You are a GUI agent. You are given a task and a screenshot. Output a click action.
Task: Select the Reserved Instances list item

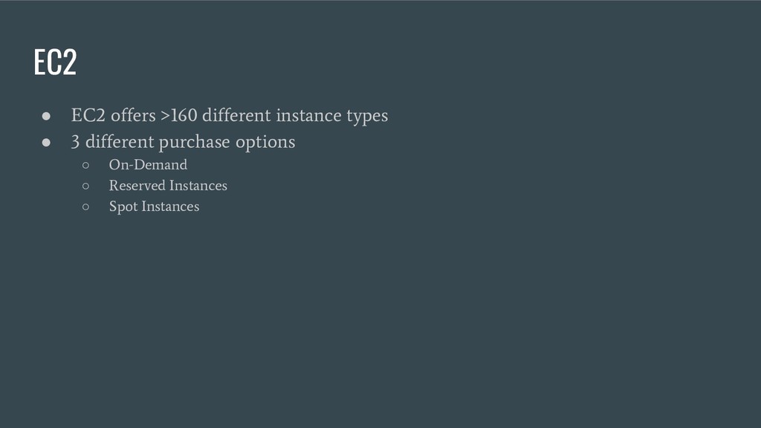click(x=168, y=185)
